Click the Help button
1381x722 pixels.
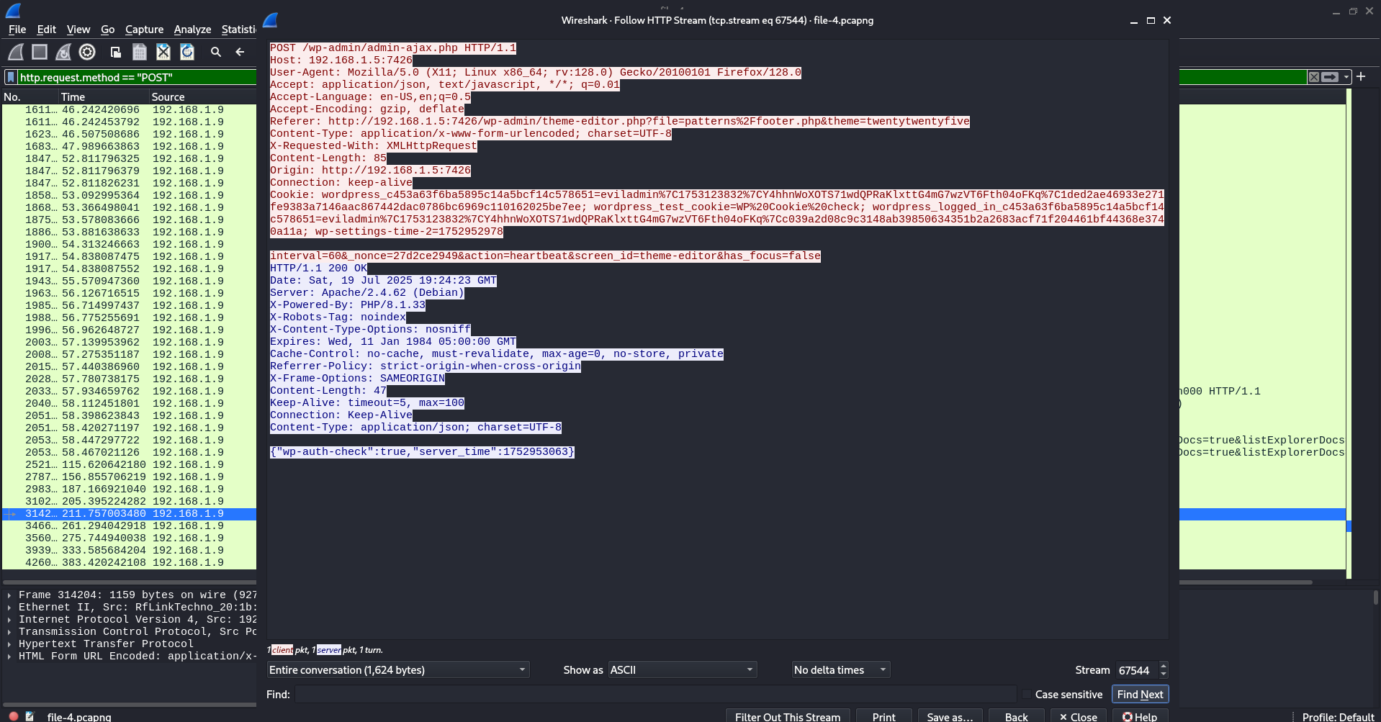[x=1140, y=717]
